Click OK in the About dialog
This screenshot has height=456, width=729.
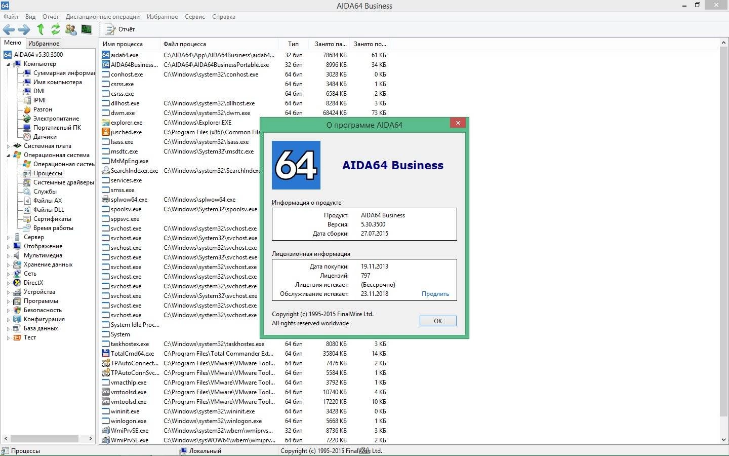pos(438,321)
